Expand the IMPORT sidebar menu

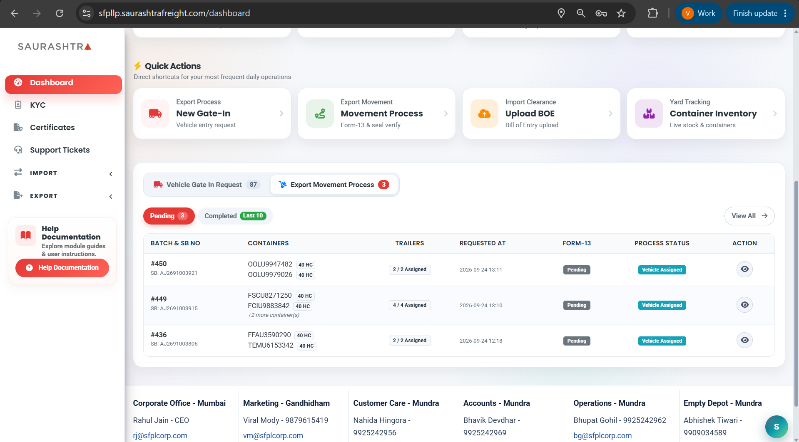(x=63, y=173)
